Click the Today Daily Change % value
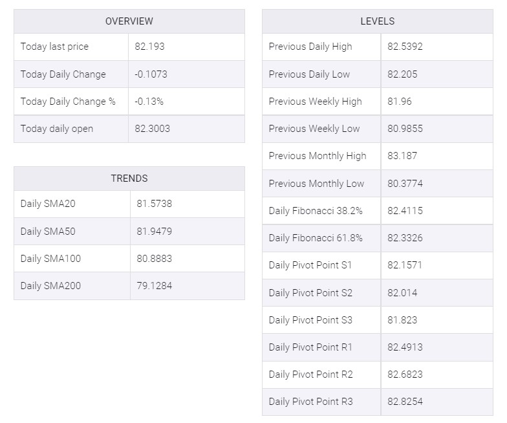Screen dimensions: 507x423 149,102
